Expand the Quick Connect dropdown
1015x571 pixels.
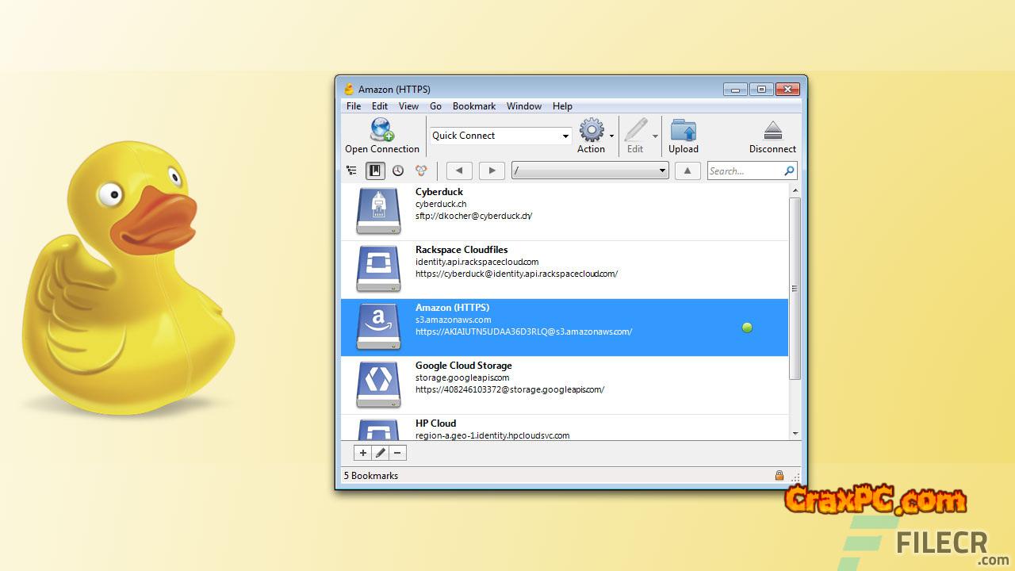click(565, 136)
